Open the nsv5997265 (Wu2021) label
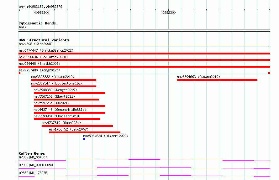The height and width of the screenshot is (180, 279). coord(51,103)
